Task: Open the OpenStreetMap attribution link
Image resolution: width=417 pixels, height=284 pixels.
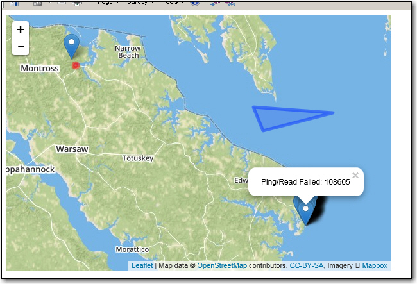Action: [221, 265]
